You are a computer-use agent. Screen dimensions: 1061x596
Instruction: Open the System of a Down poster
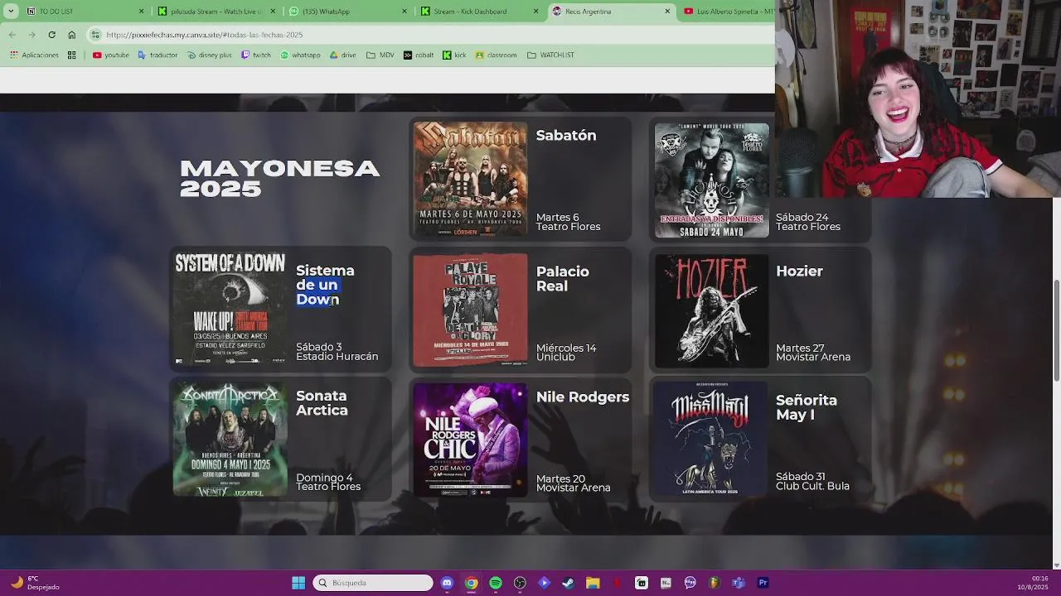point(230,308)
